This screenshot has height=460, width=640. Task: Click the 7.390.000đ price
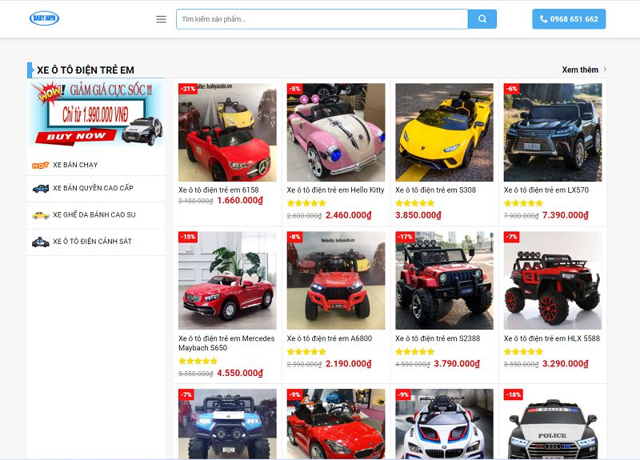tap(566, 215)
